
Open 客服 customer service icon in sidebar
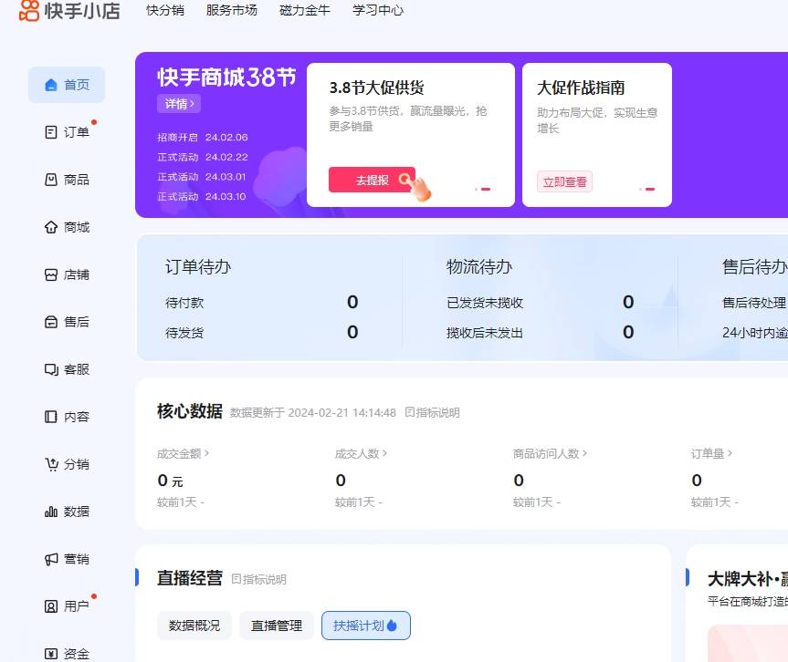(x=51, y=369)
